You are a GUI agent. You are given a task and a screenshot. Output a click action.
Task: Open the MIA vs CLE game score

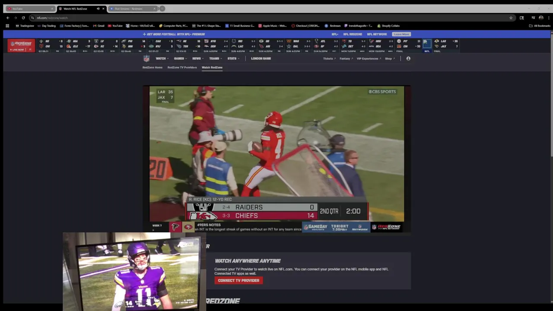[x=78, y=45]
